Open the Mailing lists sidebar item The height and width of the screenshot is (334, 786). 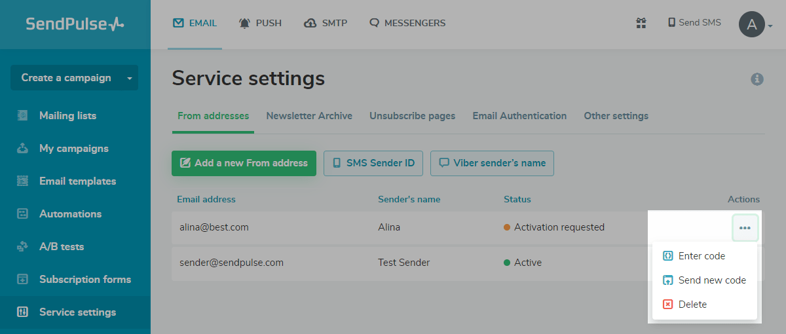tap(67, 116)
